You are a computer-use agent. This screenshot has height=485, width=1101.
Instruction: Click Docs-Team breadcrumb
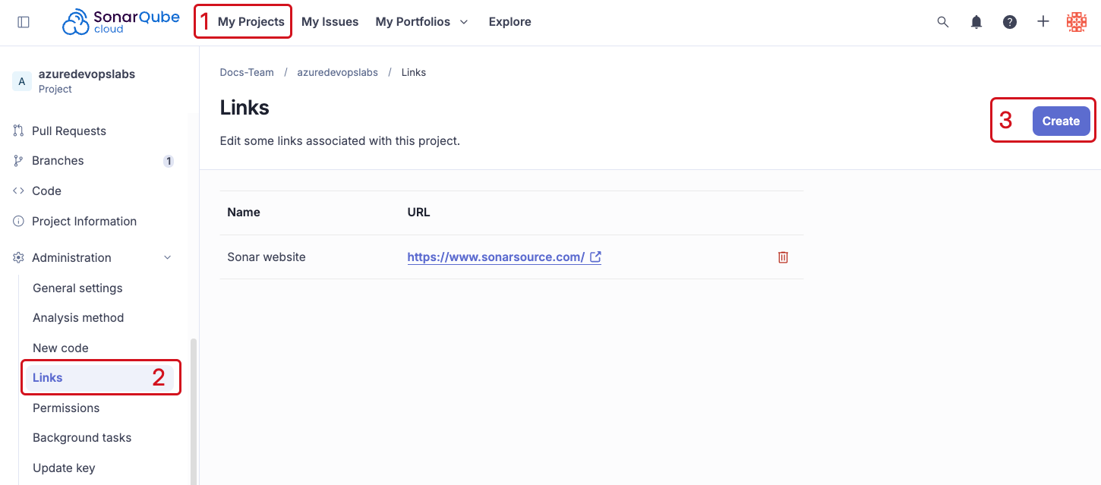point(247,73)
